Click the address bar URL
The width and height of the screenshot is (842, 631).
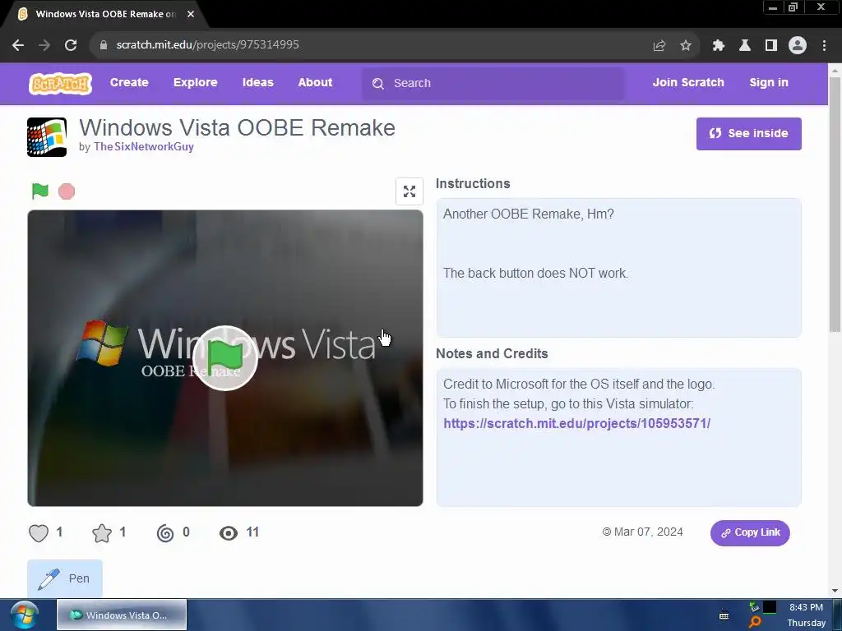207,45
